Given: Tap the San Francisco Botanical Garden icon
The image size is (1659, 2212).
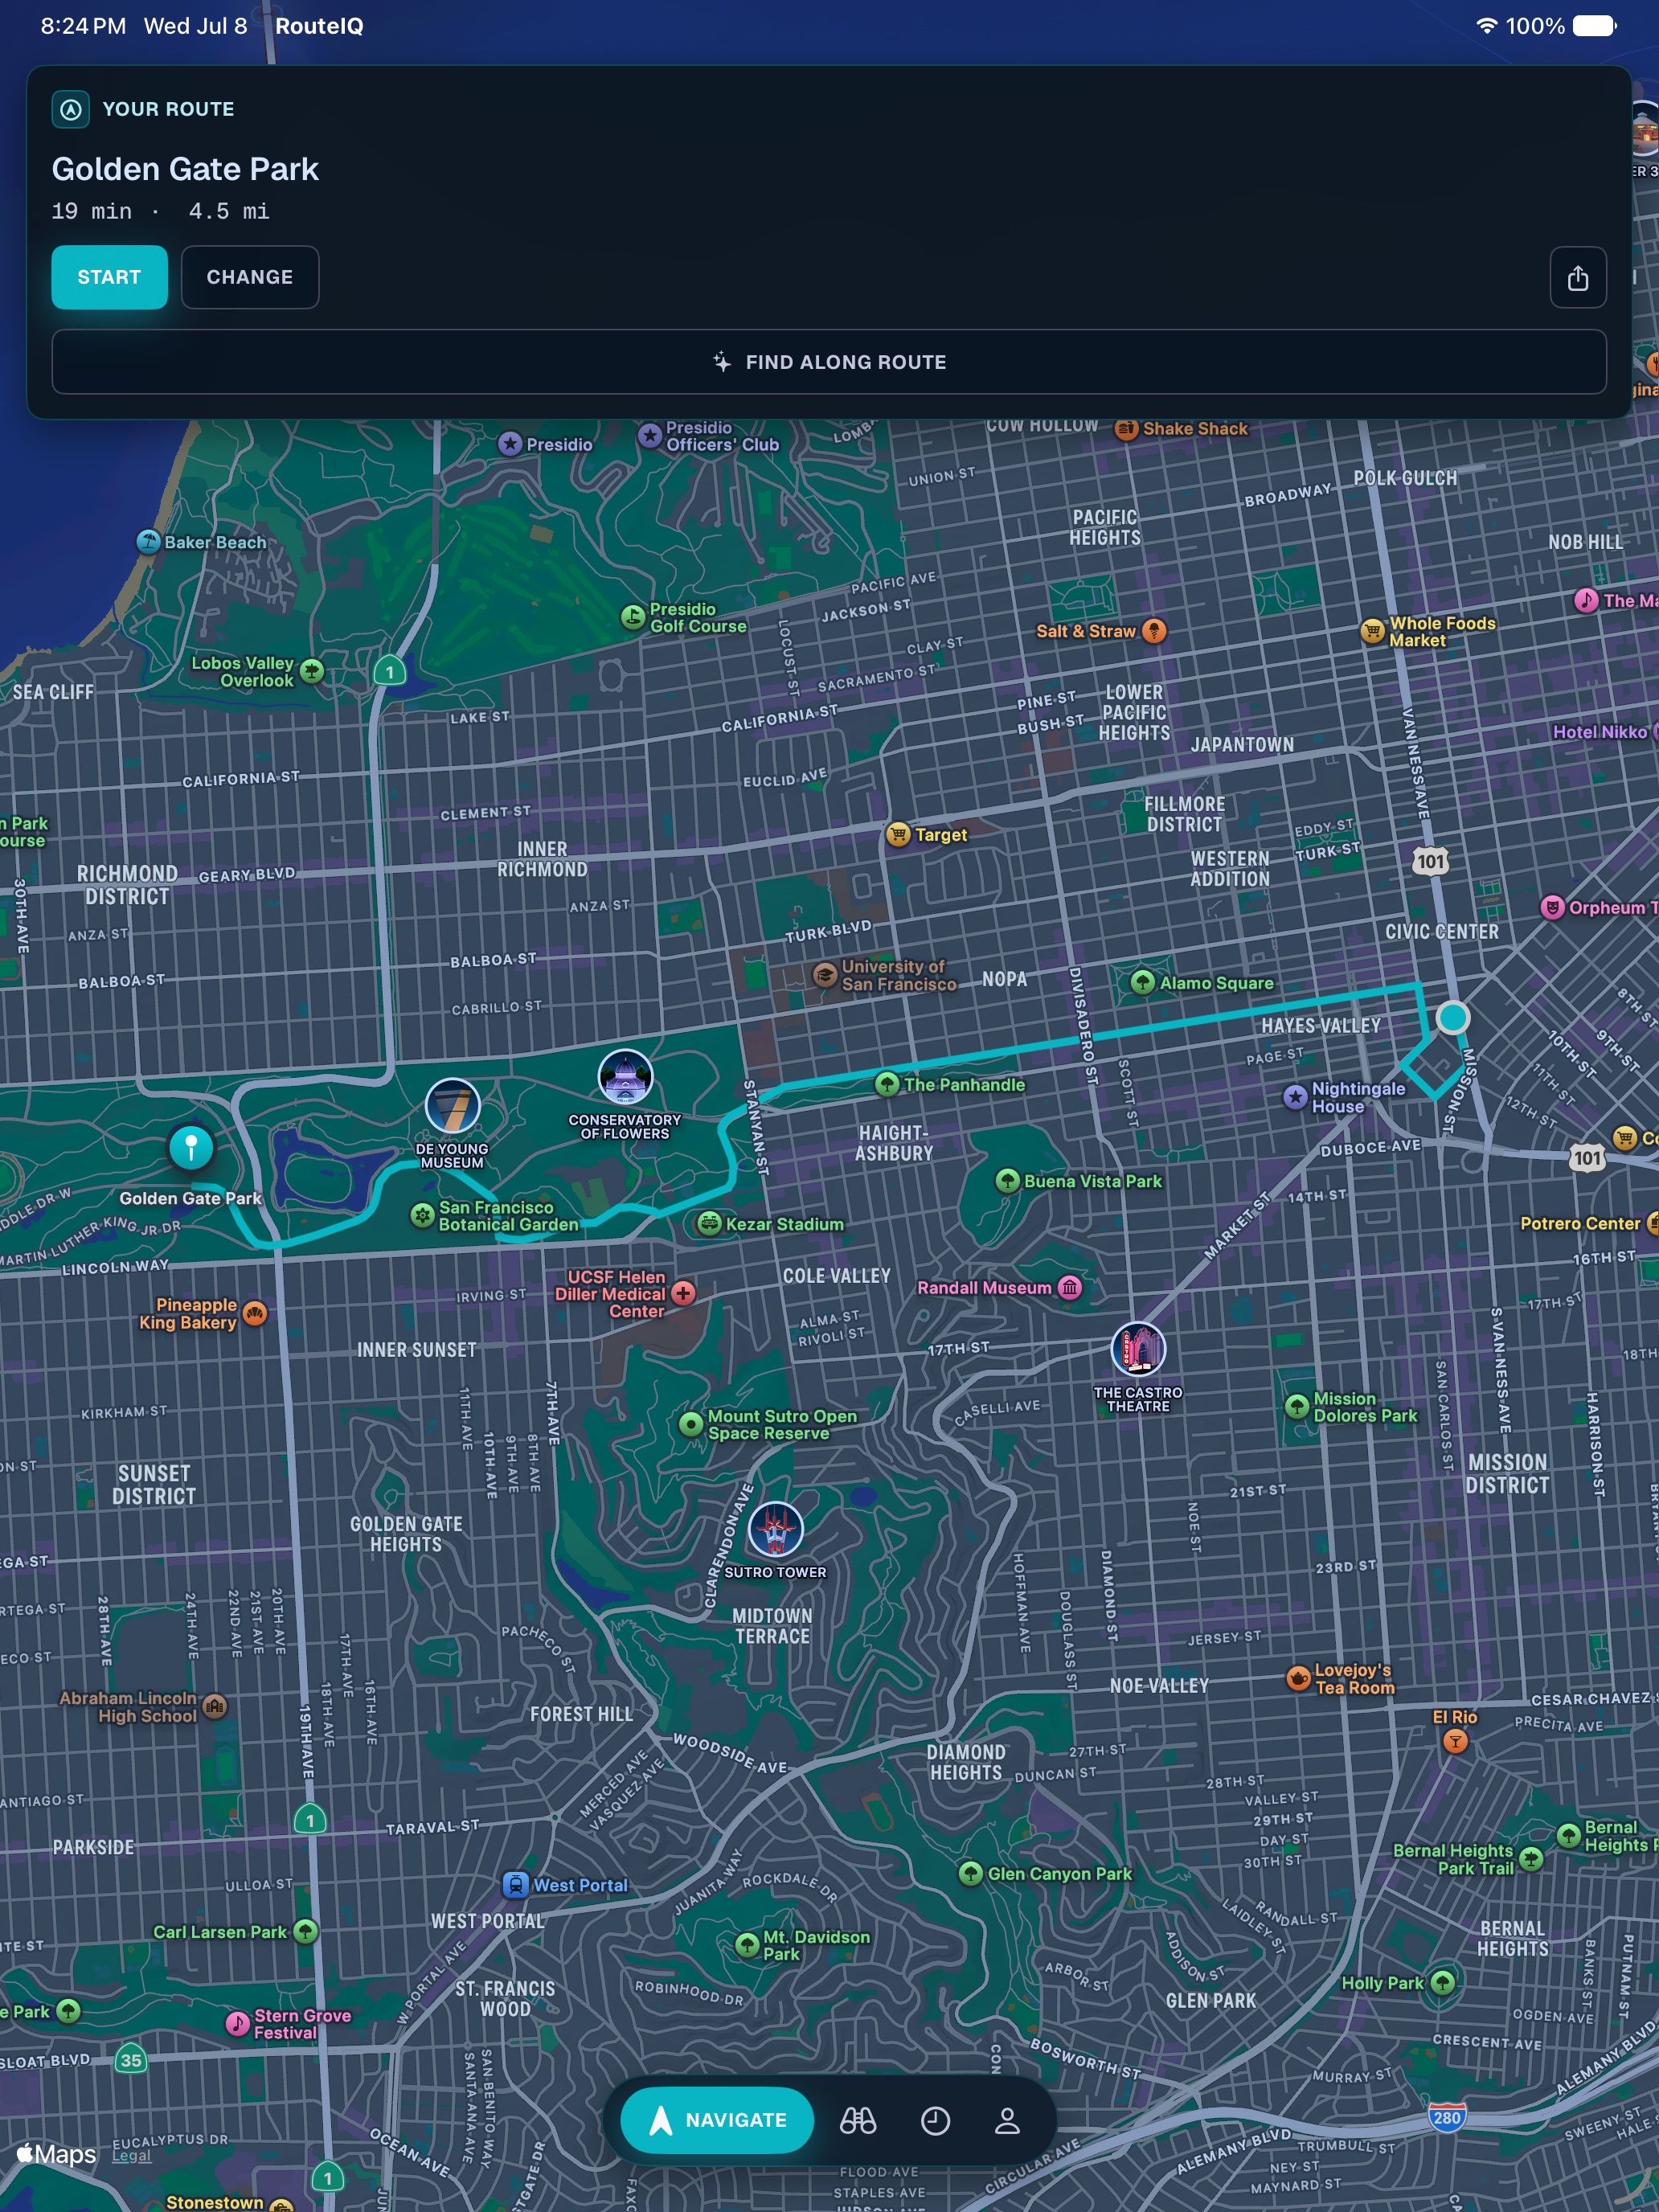Looking at the screenshot, I should (422, 1215).
